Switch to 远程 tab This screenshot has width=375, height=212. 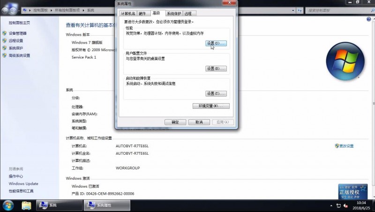point(188,14)
